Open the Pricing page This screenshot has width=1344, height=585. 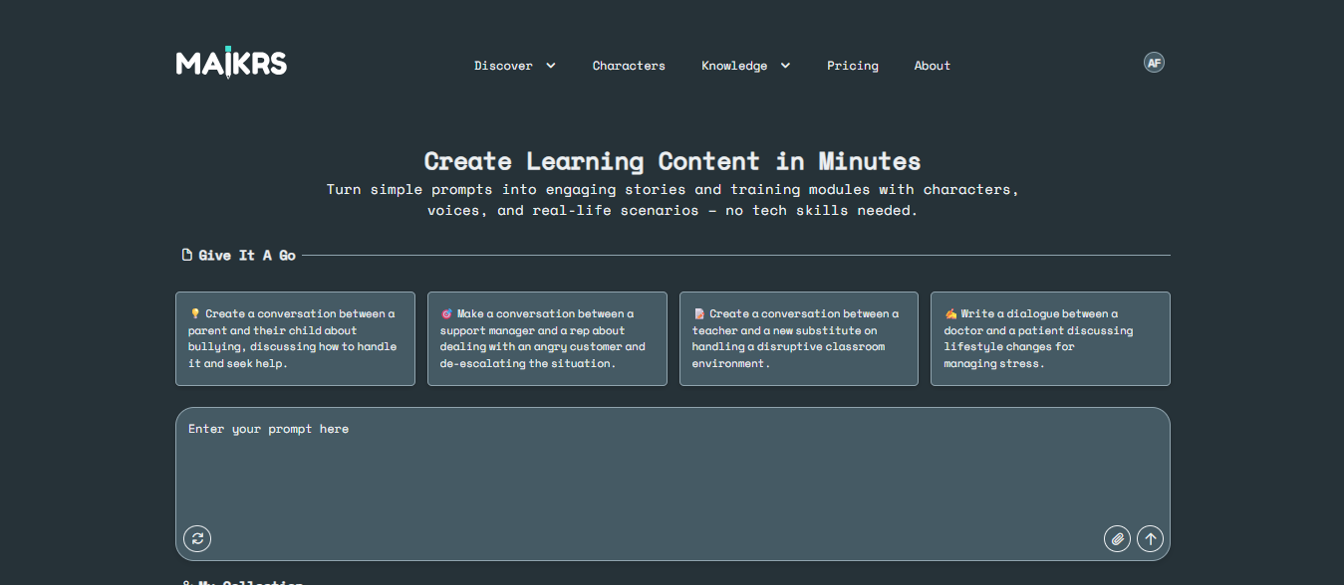click(x=853, y=66)
